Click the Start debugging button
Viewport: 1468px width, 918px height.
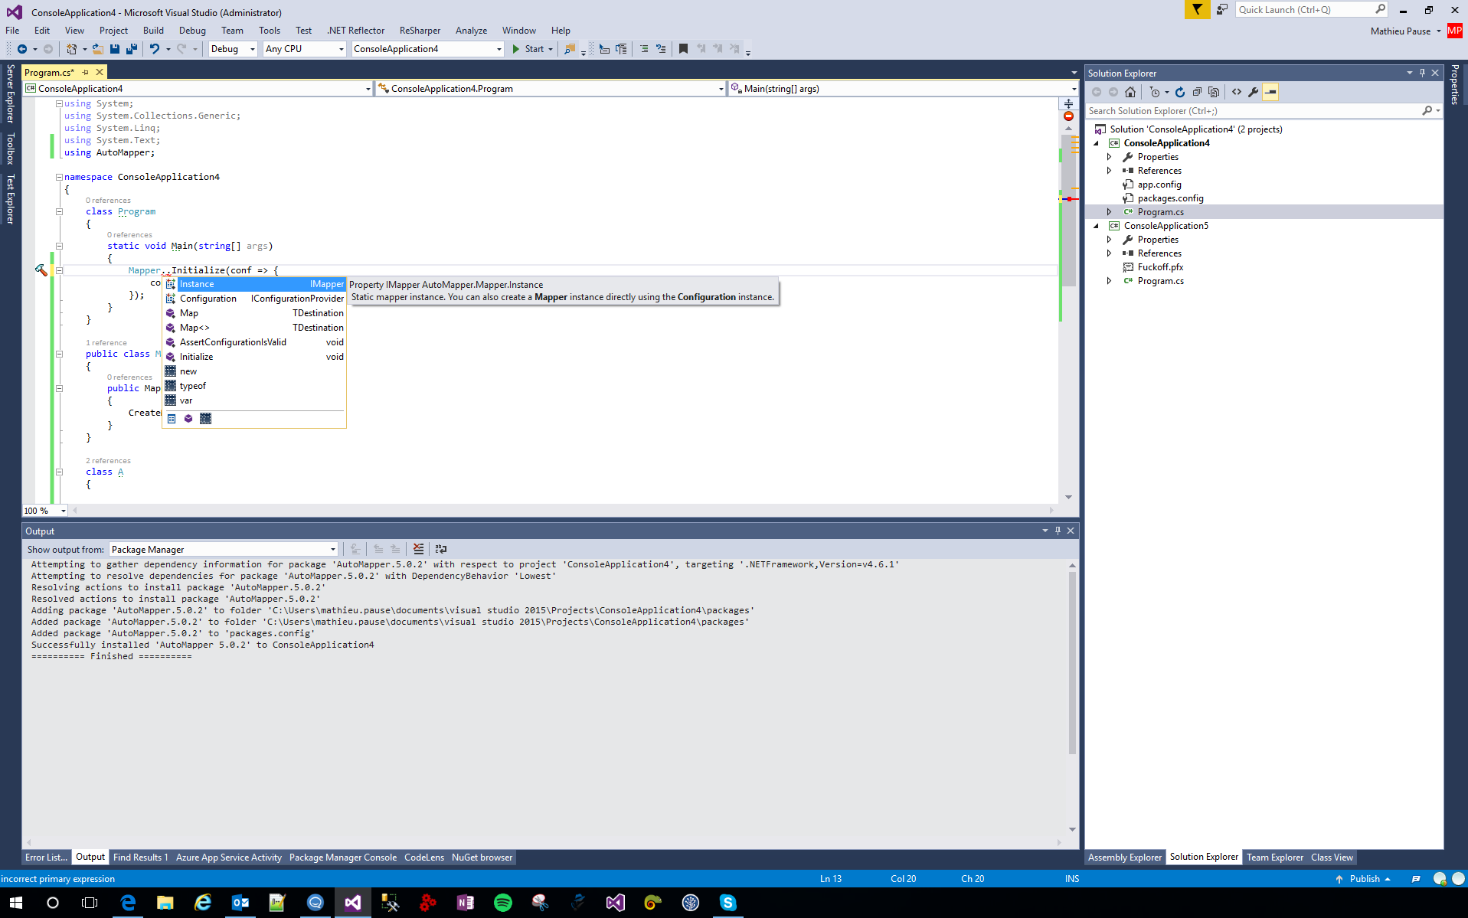(531, 49)
